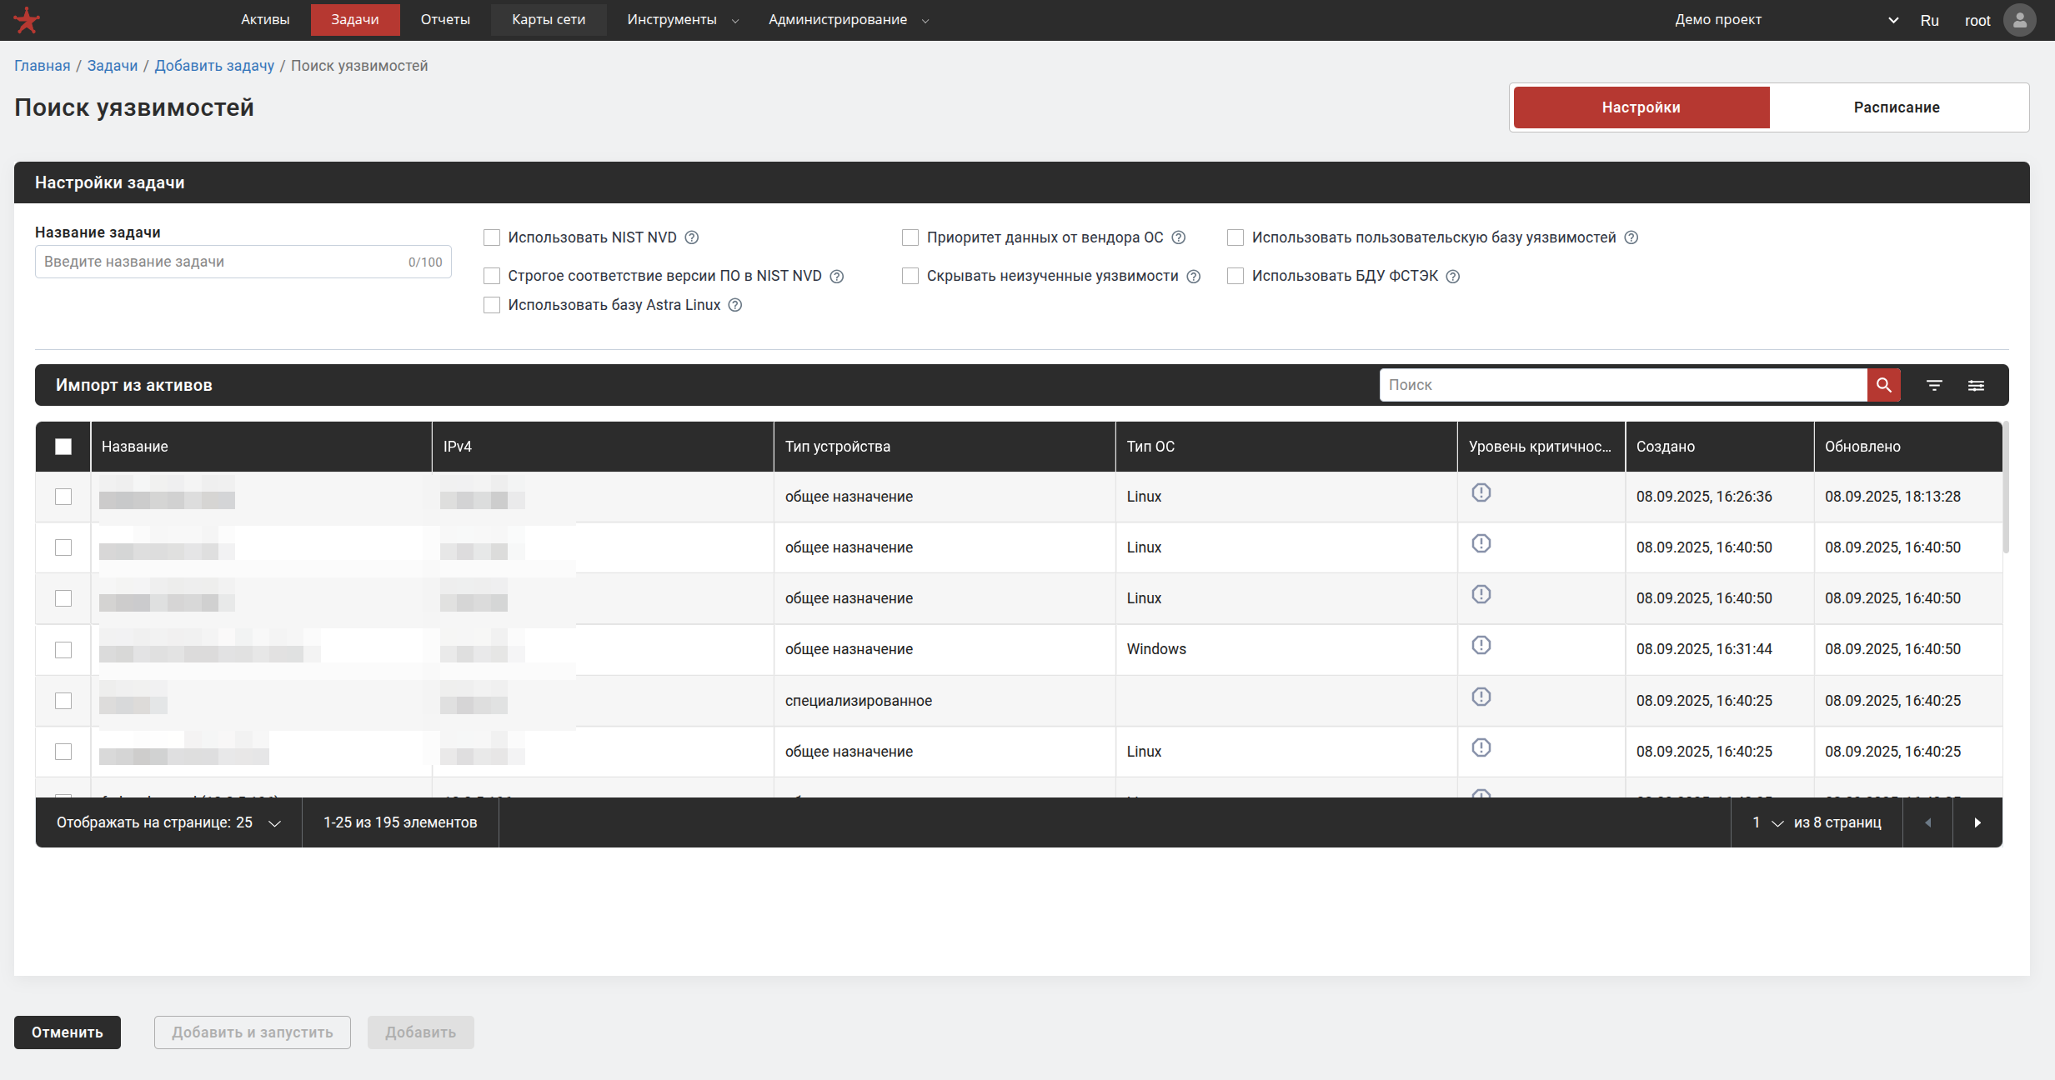The width and height of the screenshot is (2055, 1080).
Task: Click criticality icon in row created 16:40:25 Linux
Action: [1481, 747]
